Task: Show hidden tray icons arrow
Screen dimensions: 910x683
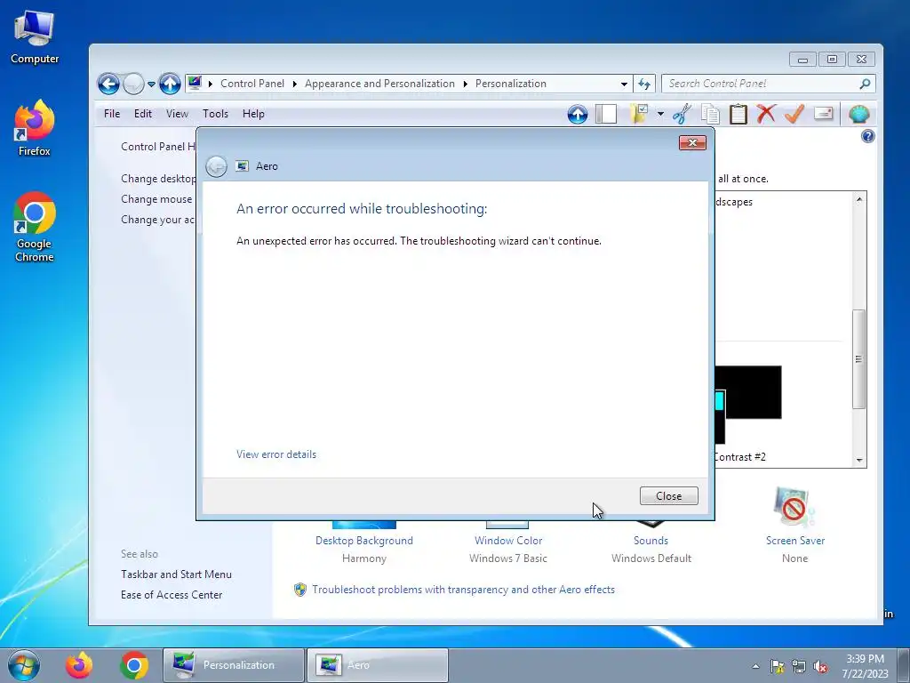Action: [x=755, y=666]
